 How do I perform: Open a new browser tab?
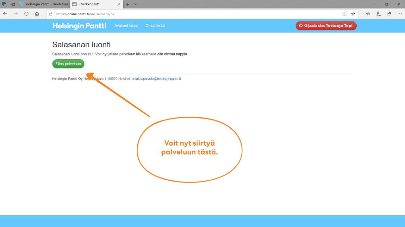(x=128, y=4)
